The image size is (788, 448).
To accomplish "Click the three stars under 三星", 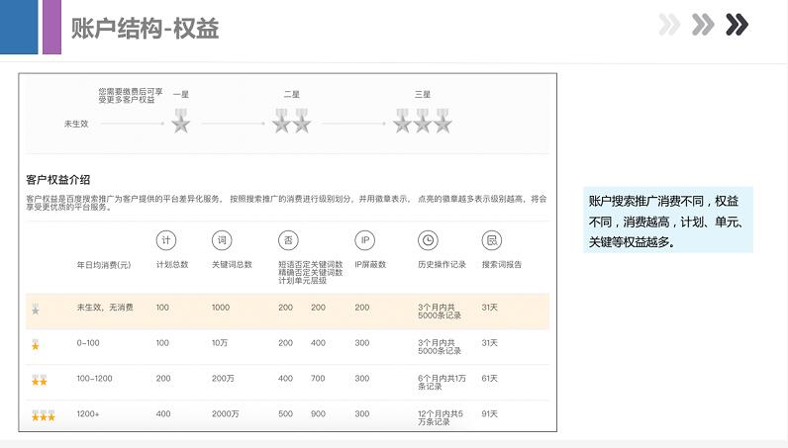I will click(x=423, y=123).
